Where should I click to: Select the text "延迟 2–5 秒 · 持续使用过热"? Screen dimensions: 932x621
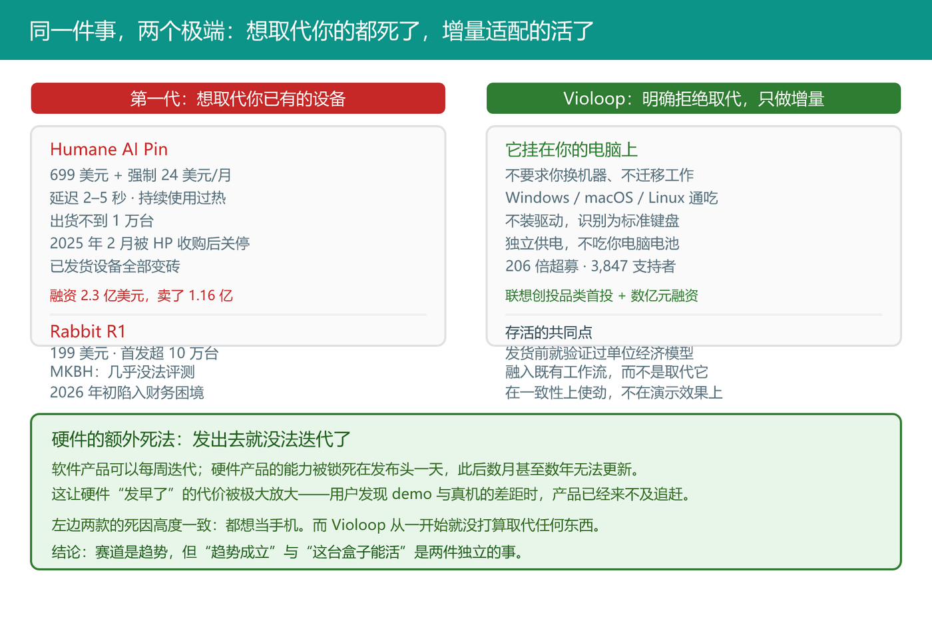[138, 198]
